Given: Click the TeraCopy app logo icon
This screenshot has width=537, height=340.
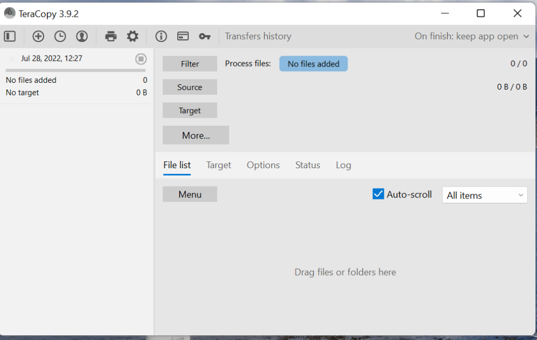Looking at the screenshot, I should [x=9, y=13].
